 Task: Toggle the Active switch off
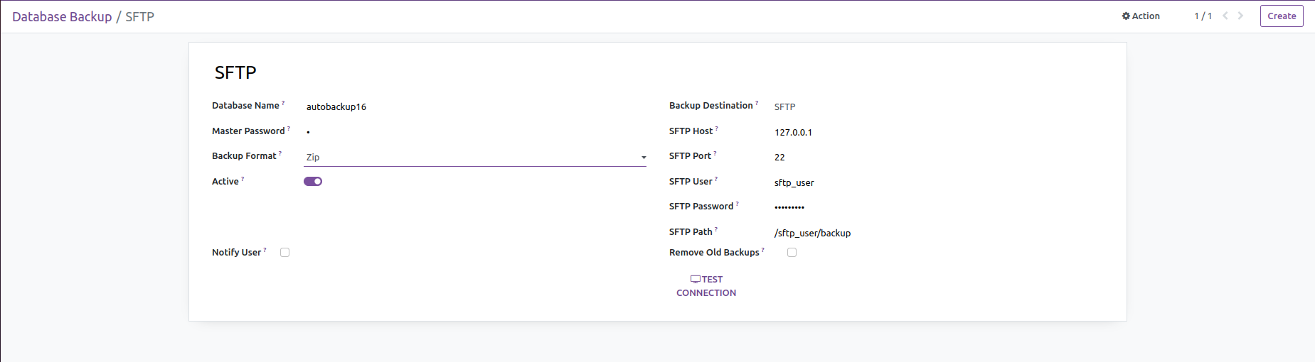(x=313, y=182)
